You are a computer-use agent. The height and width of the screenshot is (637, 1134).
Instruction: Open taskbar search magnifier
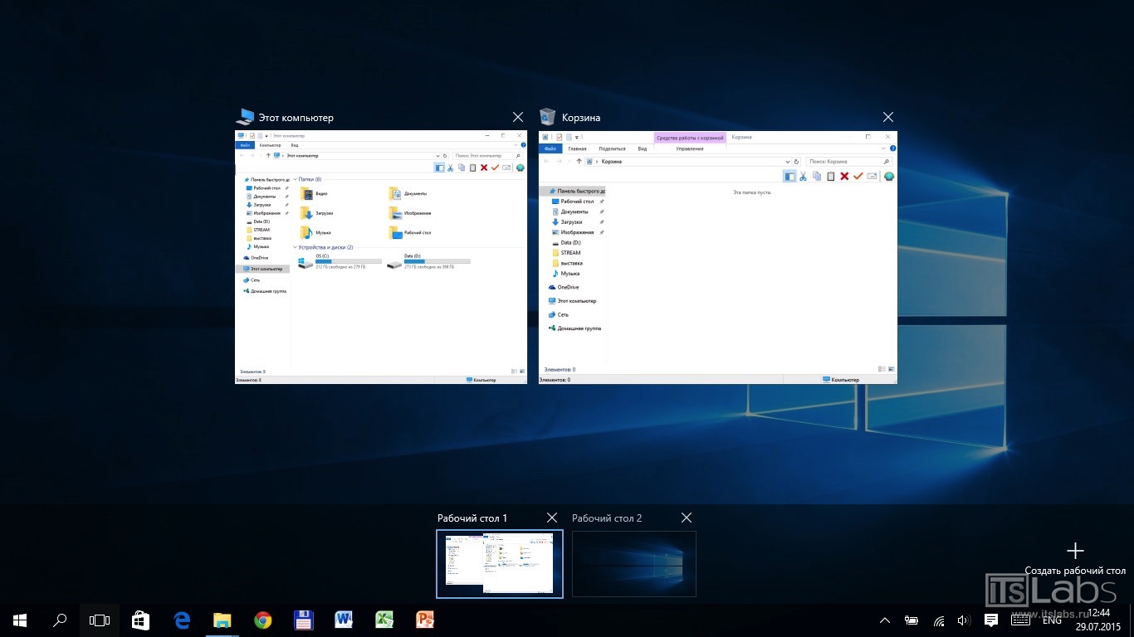pyautogui.click(x=60, y=620)
